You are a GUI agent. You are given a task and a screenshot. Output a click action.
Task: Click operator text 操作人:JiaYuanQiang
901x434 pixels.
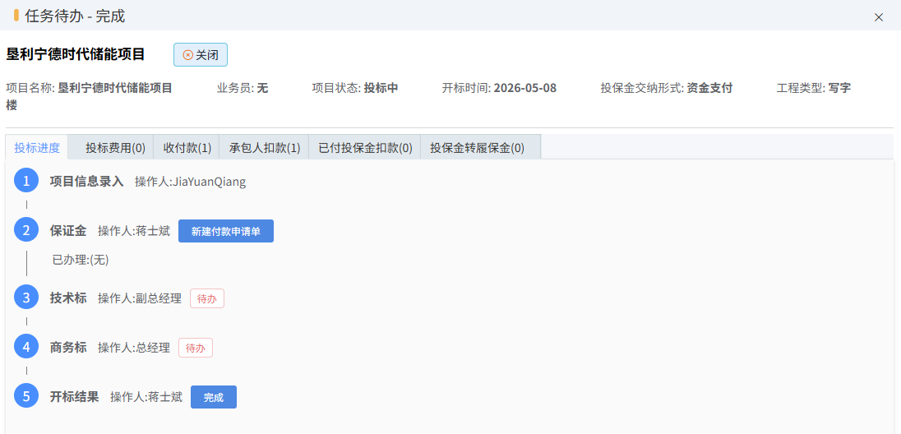click(x=190, y=182)
